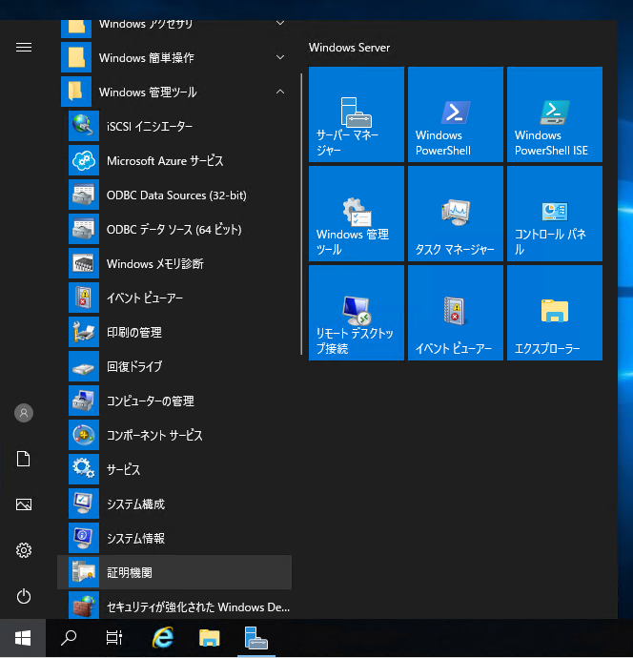Click the Windows Server group title
633x658 pixels.
[349, 48]
